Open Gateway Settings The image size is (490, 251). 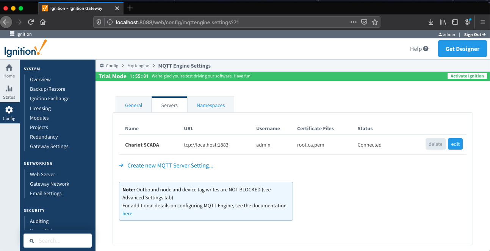[x=49, y=146]
